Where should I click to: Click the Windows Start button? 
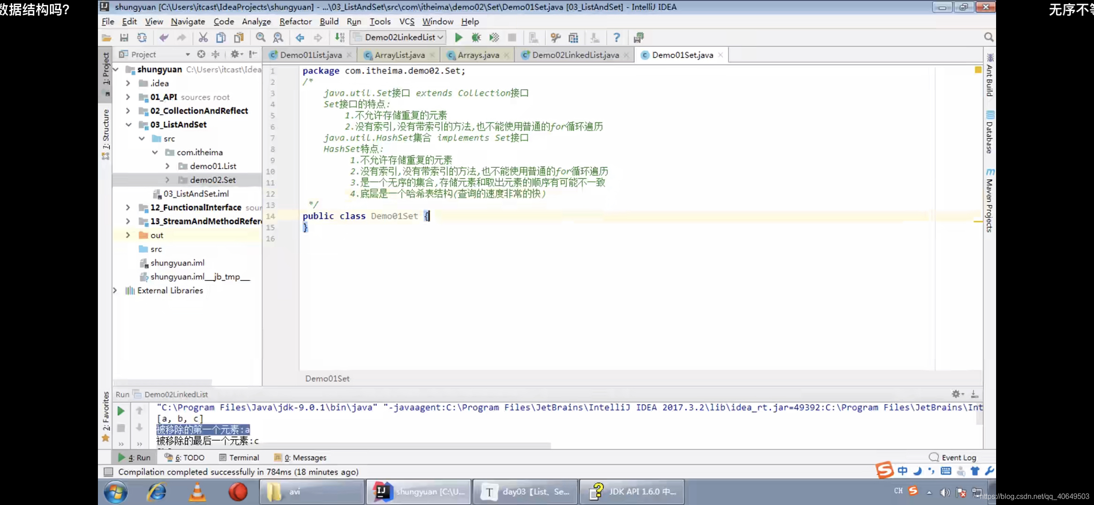click(116, 492)
